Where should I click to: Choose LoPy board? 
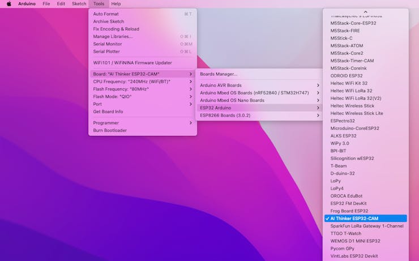366,181
